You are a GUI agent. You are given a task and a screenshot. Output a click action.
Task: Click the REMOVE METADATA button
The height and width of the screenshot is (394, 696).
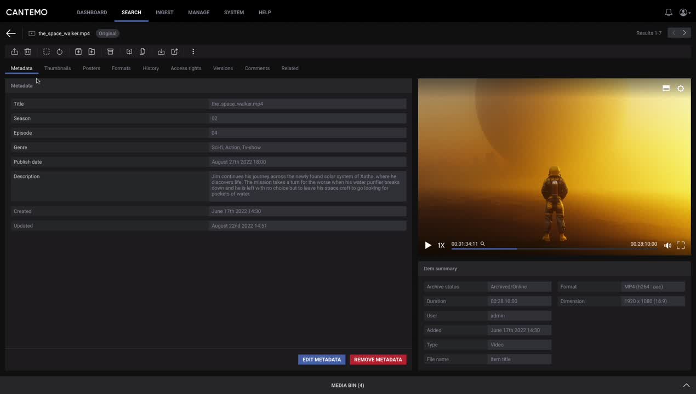(x=378, y=360)
